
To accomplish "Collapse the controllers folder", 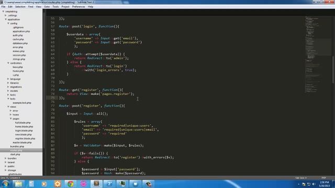I will (8, 63).
